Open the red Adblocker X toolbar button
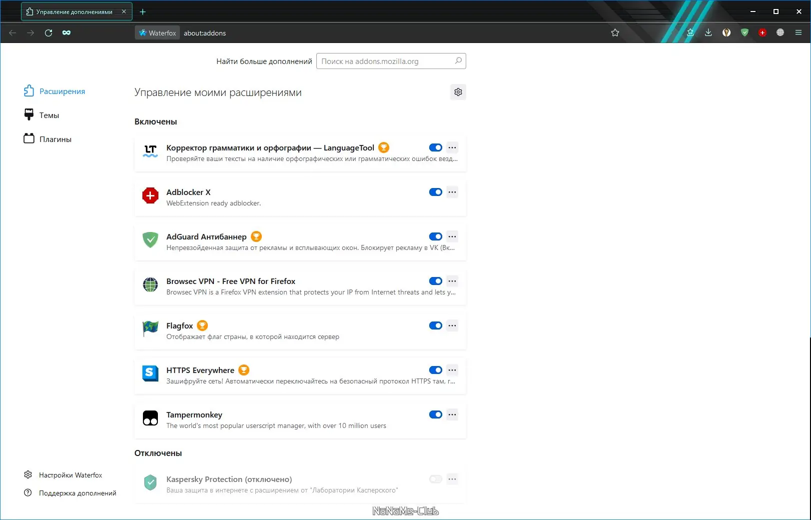The image size is (811, 520). click(x=763, y=33)
